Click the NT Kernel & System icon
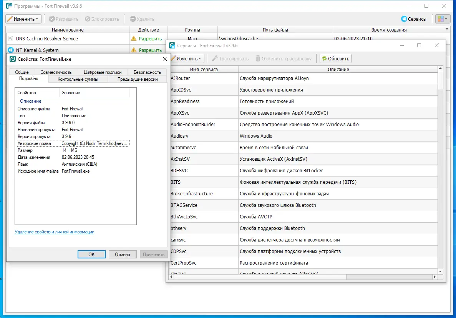The height and width of the screenshot is (318, 456). (x=11, y=50)
